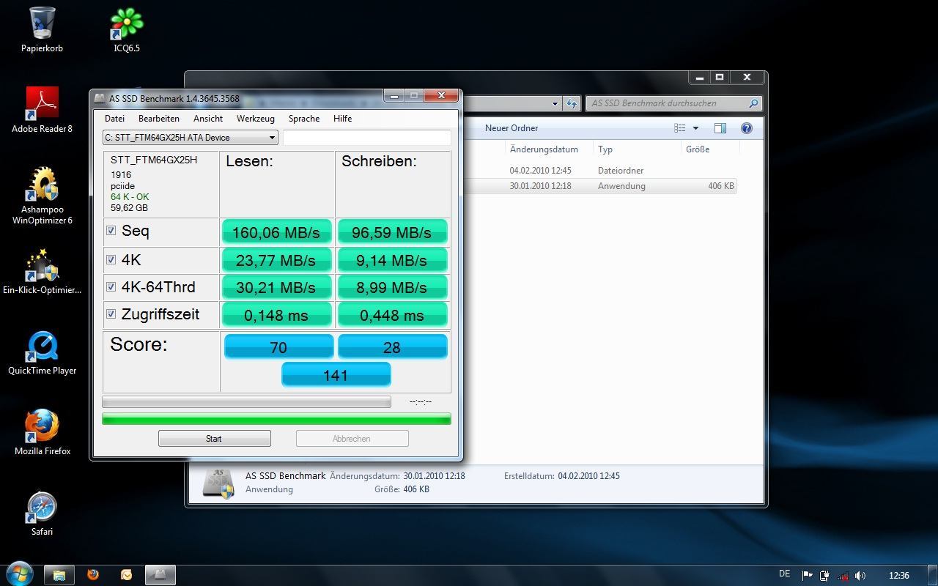
Task: Click the Start benchmark button
Action: tap(214, 439)
